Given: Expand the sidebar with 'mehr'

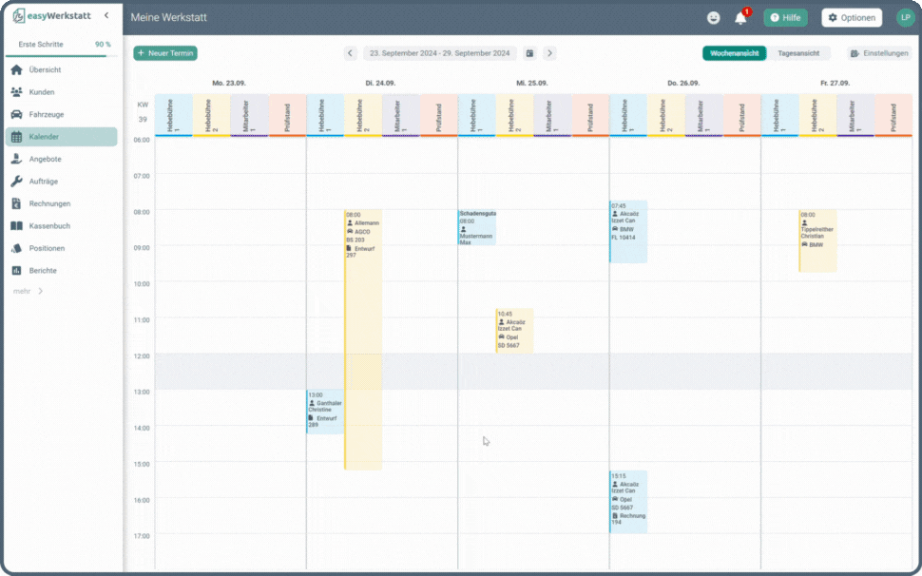Looking at the screenshot, I should pyautogui.click(x=23, y=291).
